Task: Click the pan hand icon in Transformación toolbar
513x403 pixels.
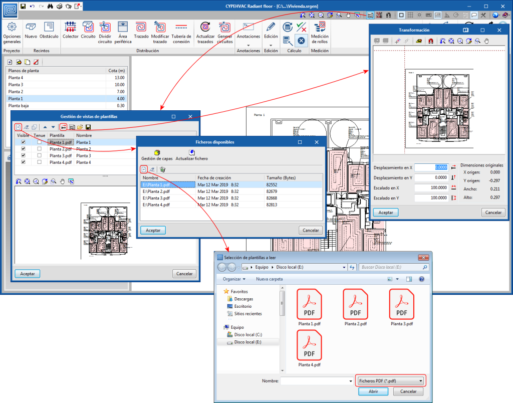Action: coord(486,41)
